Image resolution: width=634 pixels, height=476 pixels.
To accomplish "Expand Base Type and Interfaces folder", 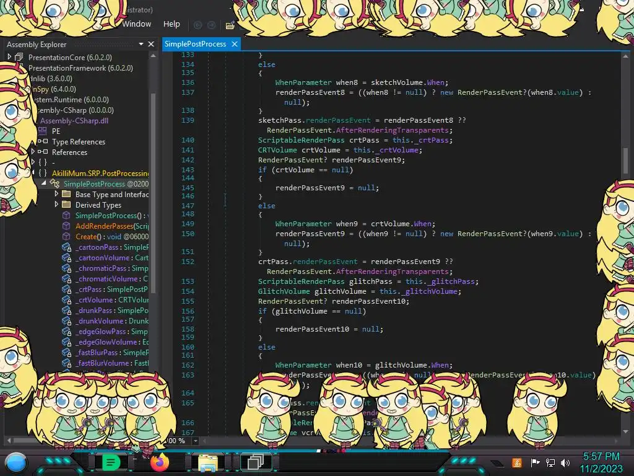I will [56, 194].
